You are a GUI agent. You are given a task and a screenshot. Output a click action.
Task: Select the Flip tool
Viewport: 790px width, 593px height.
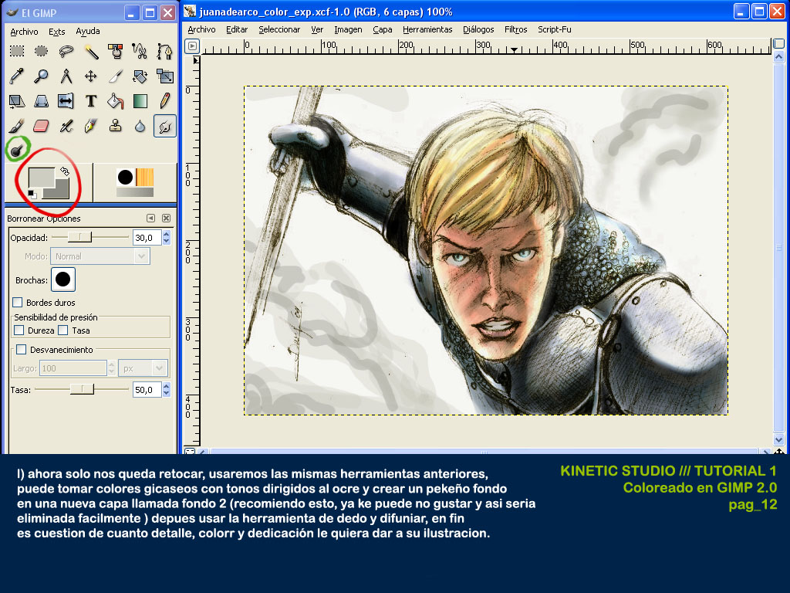point(66,101)
